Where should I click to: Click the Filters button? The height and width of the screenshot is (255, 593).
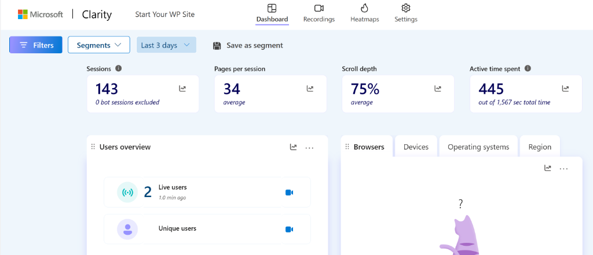pos(36,45)
